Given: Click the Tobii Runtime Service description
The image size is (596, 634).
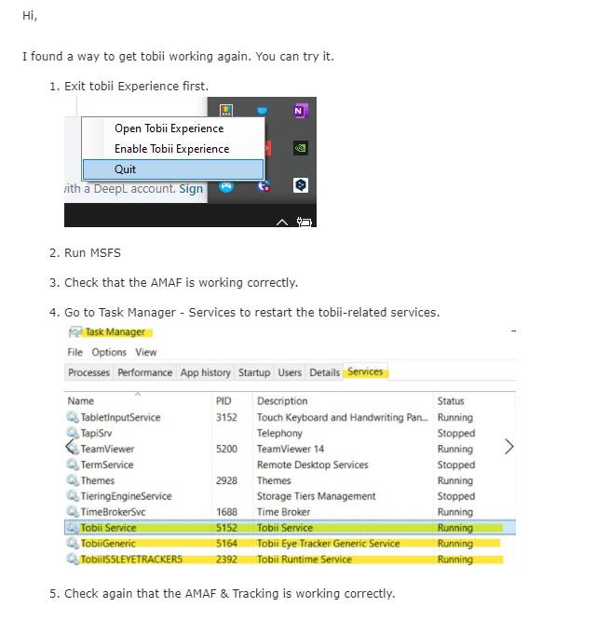Looking at the screenshot, I should tap(305, 560).
